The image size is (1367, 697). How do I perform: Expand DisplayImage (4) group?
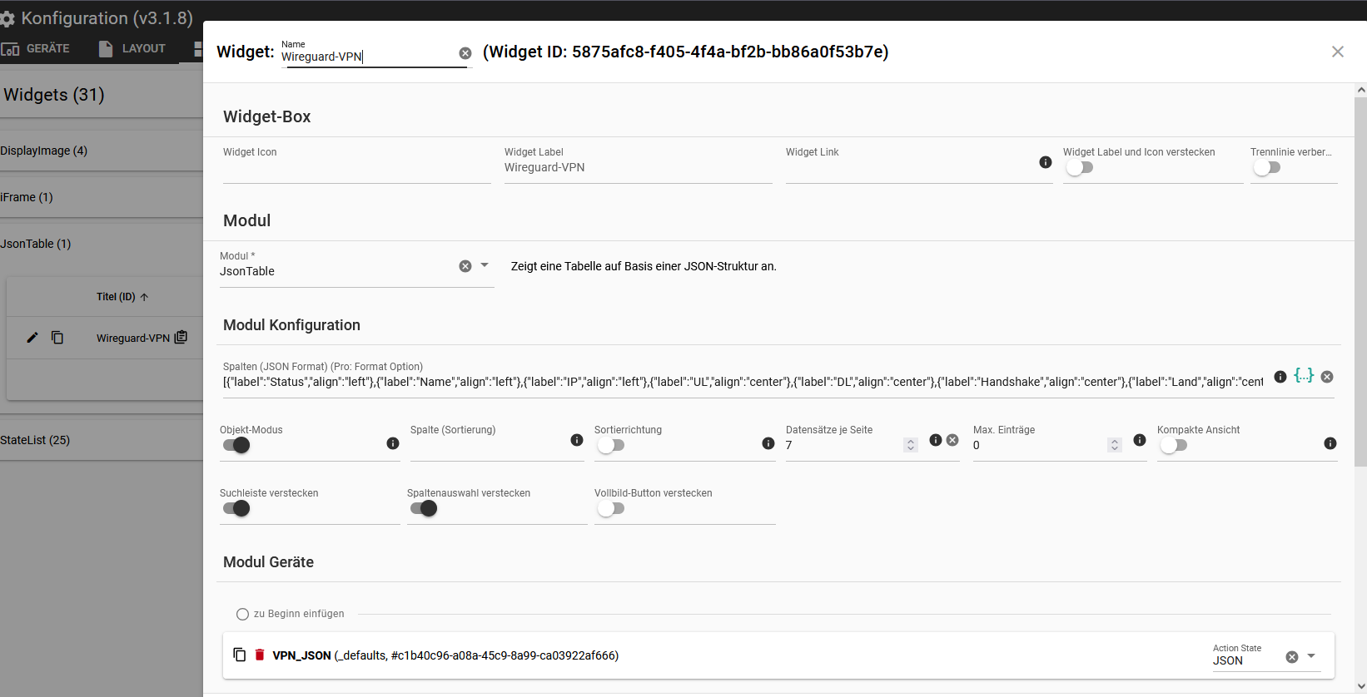(x=102, y=151)
